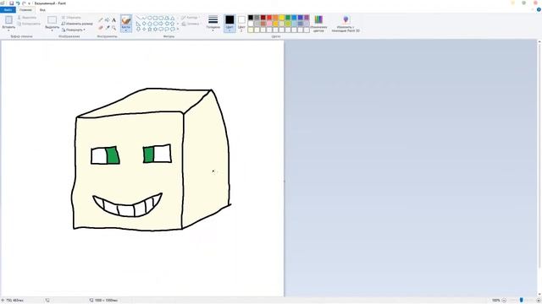Screen dimensions: 542x304
Task: Click zoom in plus in status bar
Action: point(539,301)
